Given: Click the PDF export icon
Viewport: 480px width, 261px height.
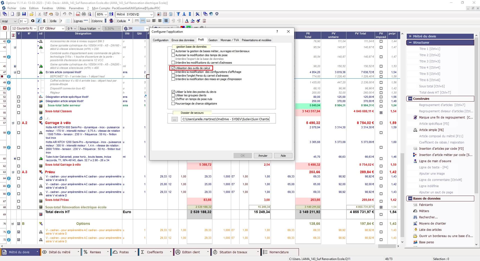Looking at the screenshot, I should (x=78, y=14).
